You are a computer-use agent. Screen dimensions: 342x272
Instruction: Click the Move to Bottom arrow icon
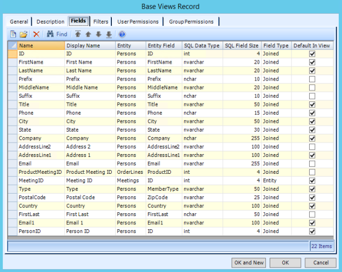[109, 34]
